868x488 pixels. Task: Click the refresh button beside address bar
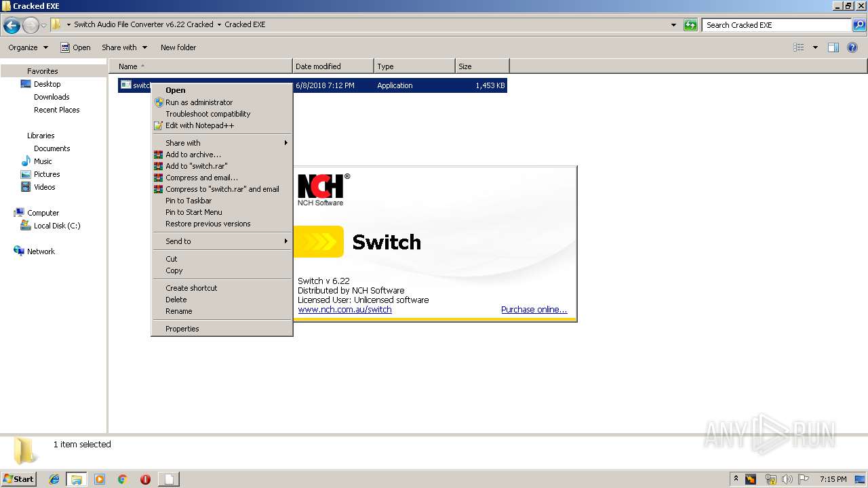pyautogui.click(x=690, y=25)
